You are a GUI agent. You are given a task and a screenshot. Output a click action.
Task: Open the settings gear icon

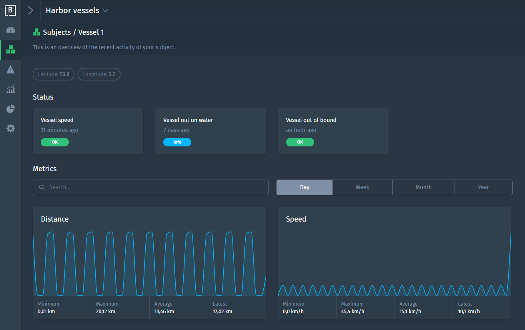tap(10, 128)
